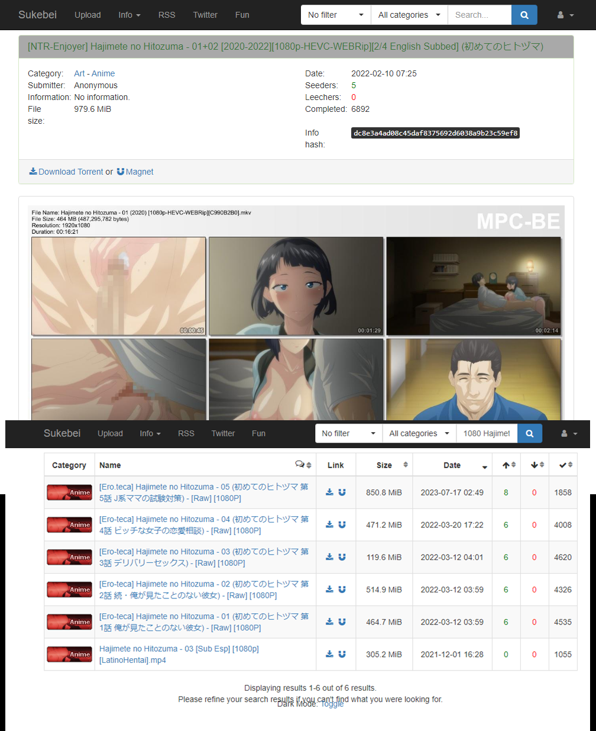Viewport: 596px width, 731px height.
Task: Click the Anime category badge in the 464.7 MiB row
Action: coord(69,622)
